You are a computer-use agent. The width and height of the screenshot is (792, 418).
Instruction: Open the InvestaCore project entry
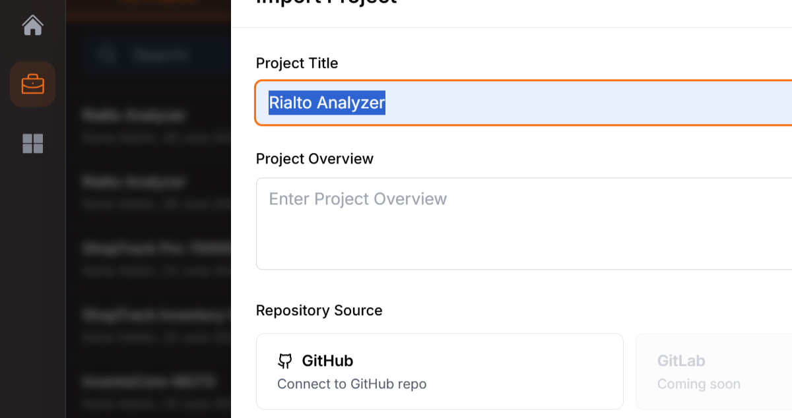click(157, 388)
